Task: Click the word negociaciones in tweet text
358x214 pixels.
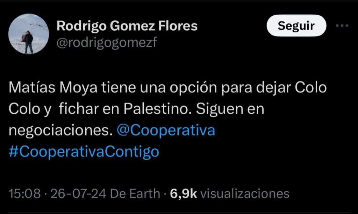Action: [x=61, y=131]
